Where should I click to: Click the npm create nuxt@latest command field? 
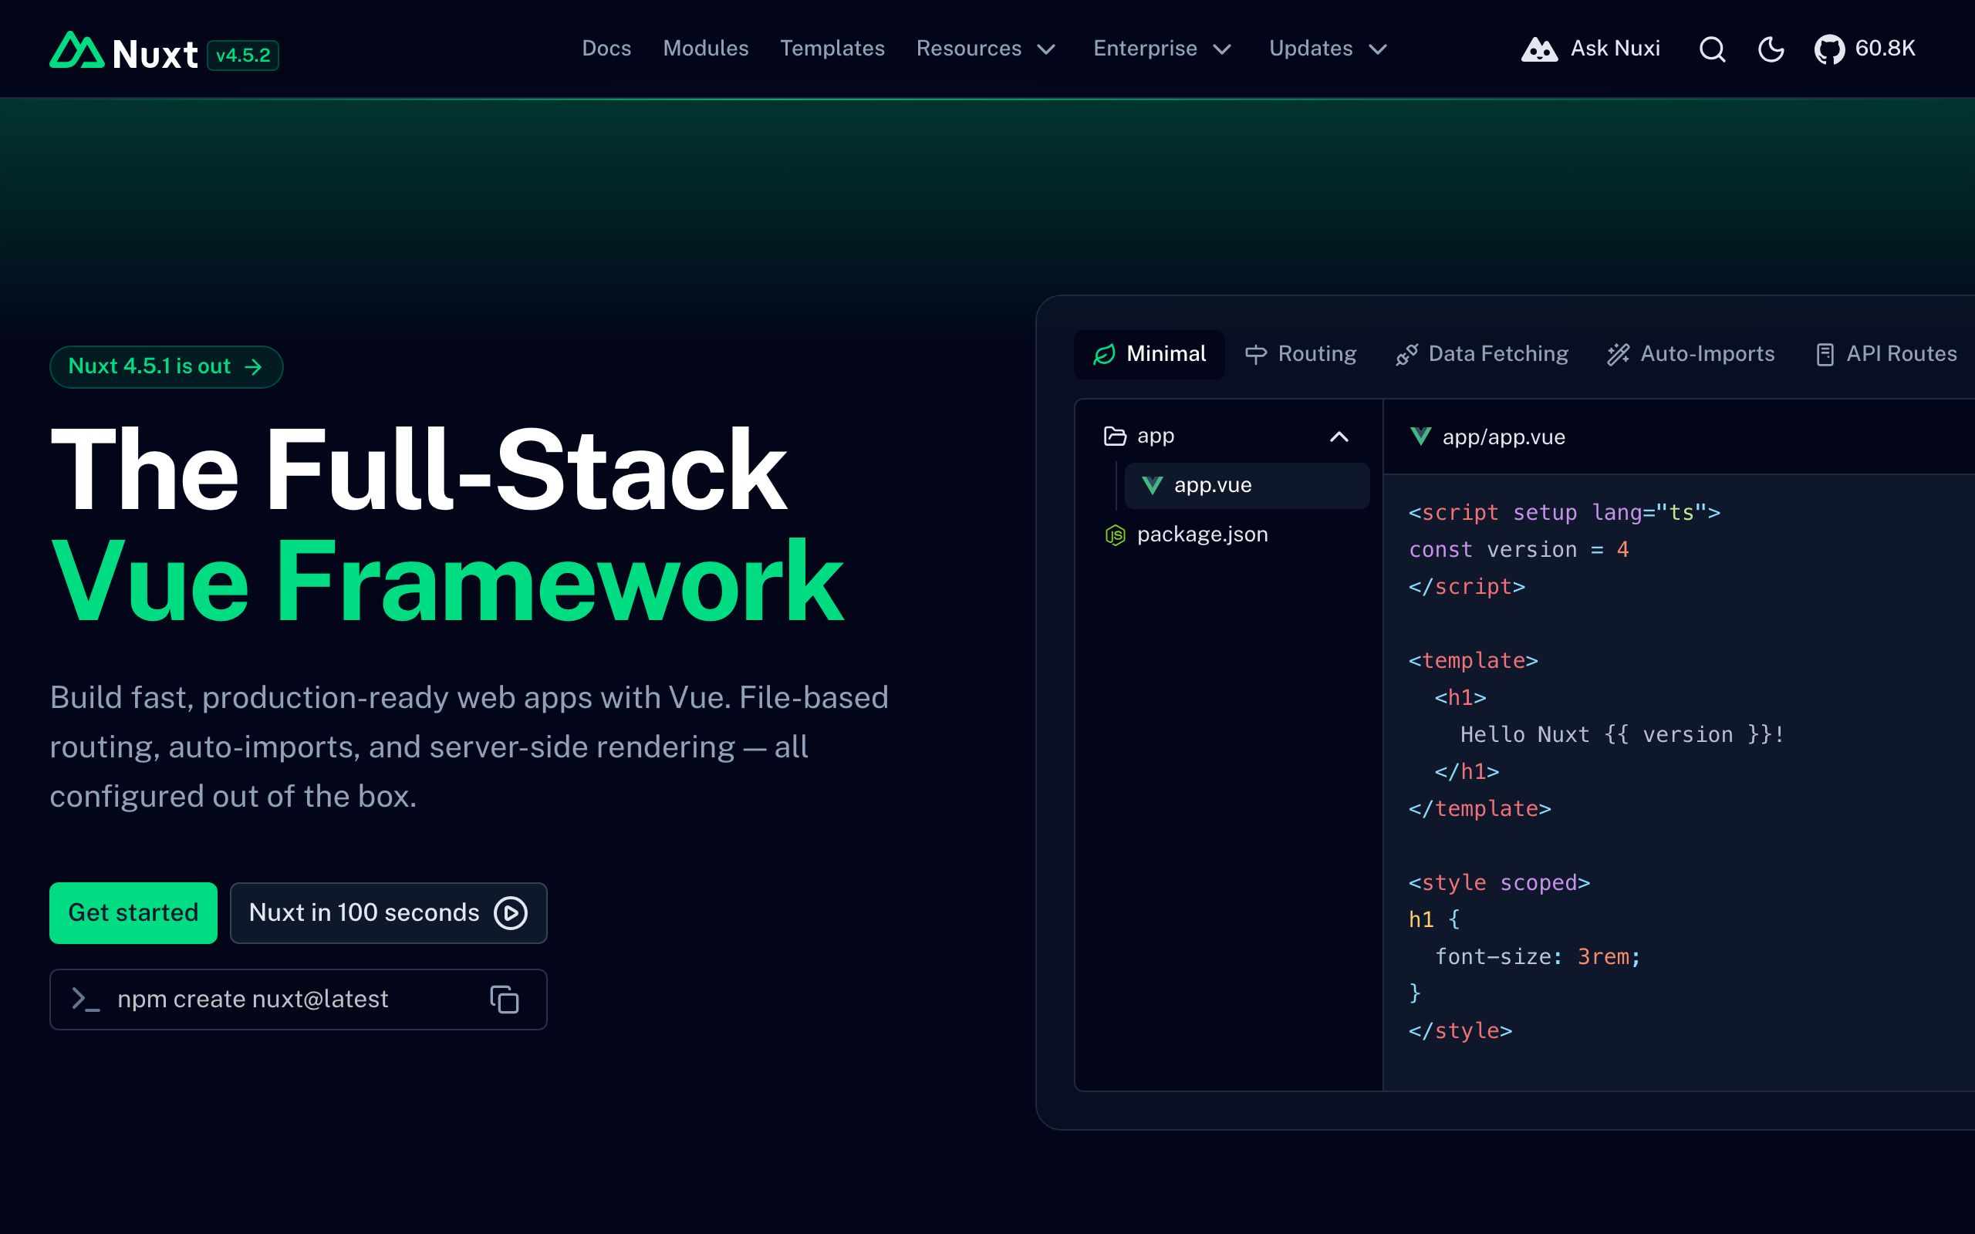[298, 999]
